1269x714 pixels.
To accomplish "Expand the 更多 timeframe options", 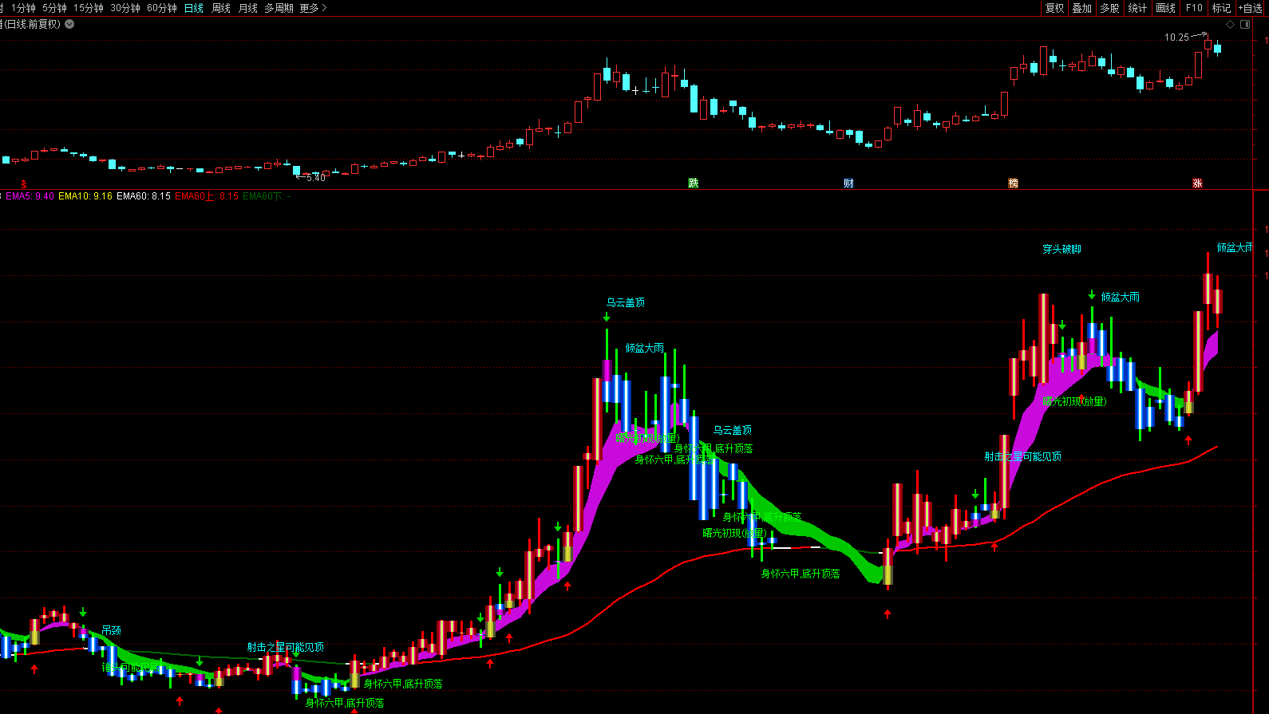I will 313,8.
